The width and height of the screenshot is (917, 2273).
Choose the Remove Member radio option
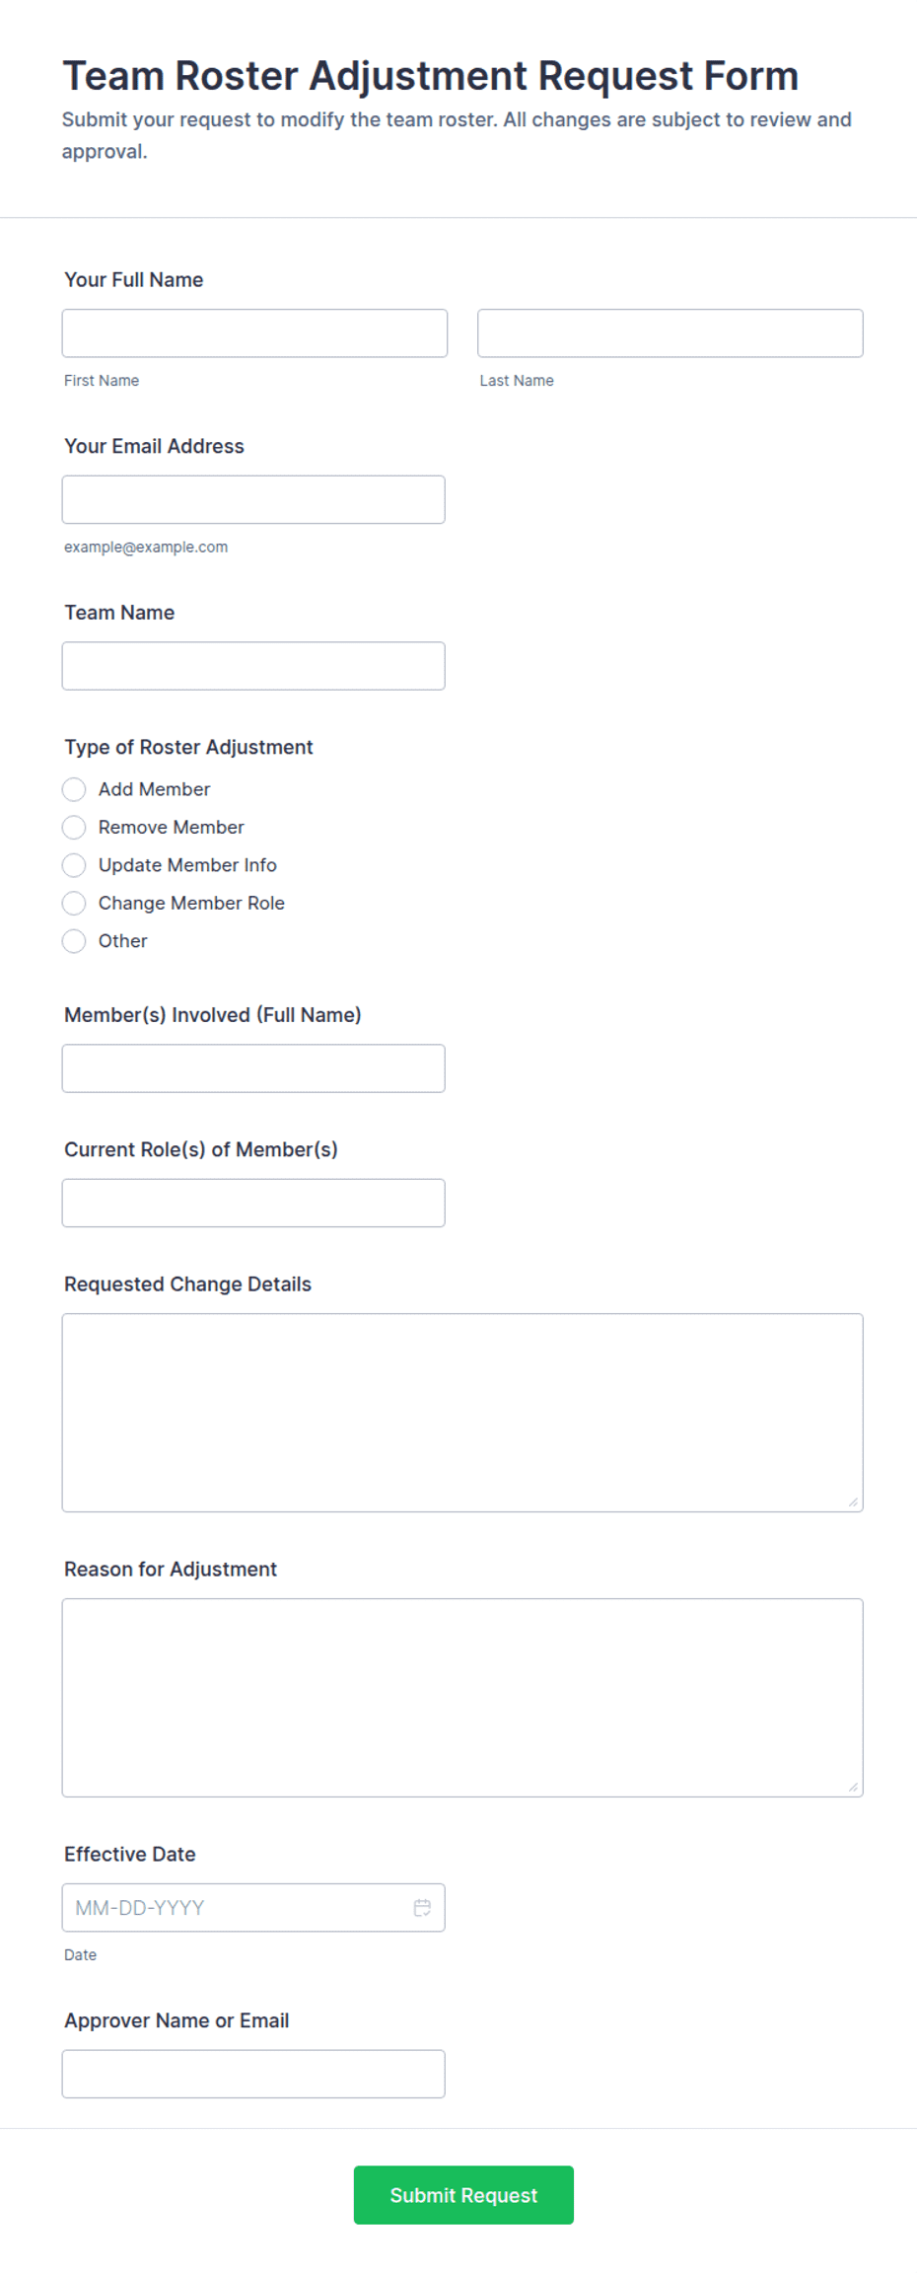point(74,827)
